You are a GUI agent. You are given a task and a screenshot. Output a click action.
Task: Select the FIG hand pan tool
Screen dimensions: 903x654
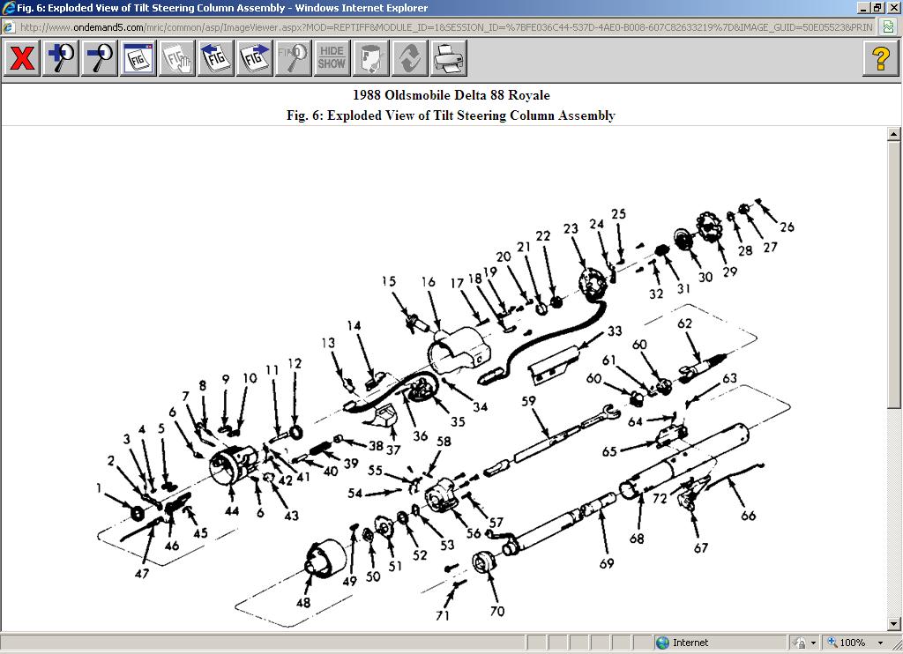pyautogui.click(x=176, y=57)
